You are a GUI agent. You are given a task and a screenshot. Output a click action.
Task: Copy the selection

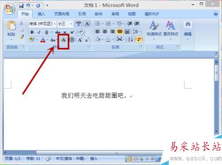[x=22, y=30]
